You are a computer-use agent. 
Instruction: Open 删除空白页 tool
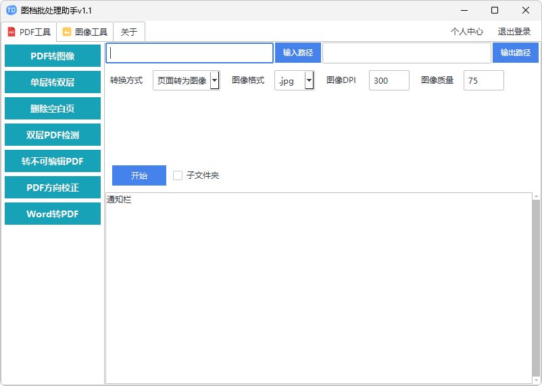click(53, 109)
